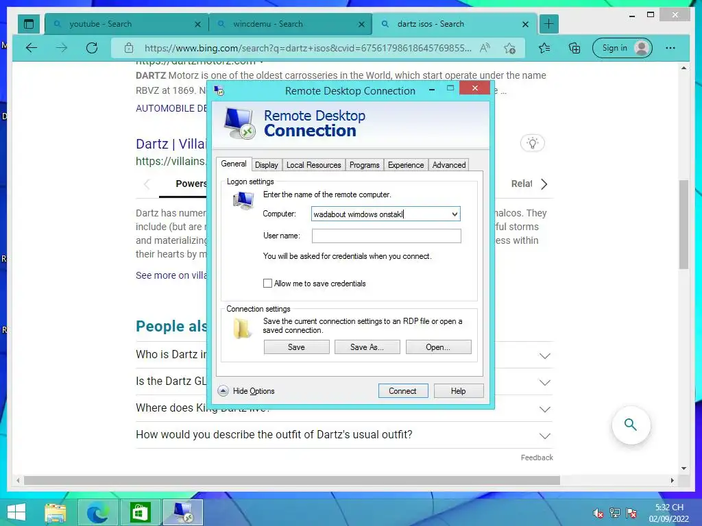The image size is (702, 526).
Task: Expand the 'describe the outfit of Dartz' chevron
Action: point(545,436)
